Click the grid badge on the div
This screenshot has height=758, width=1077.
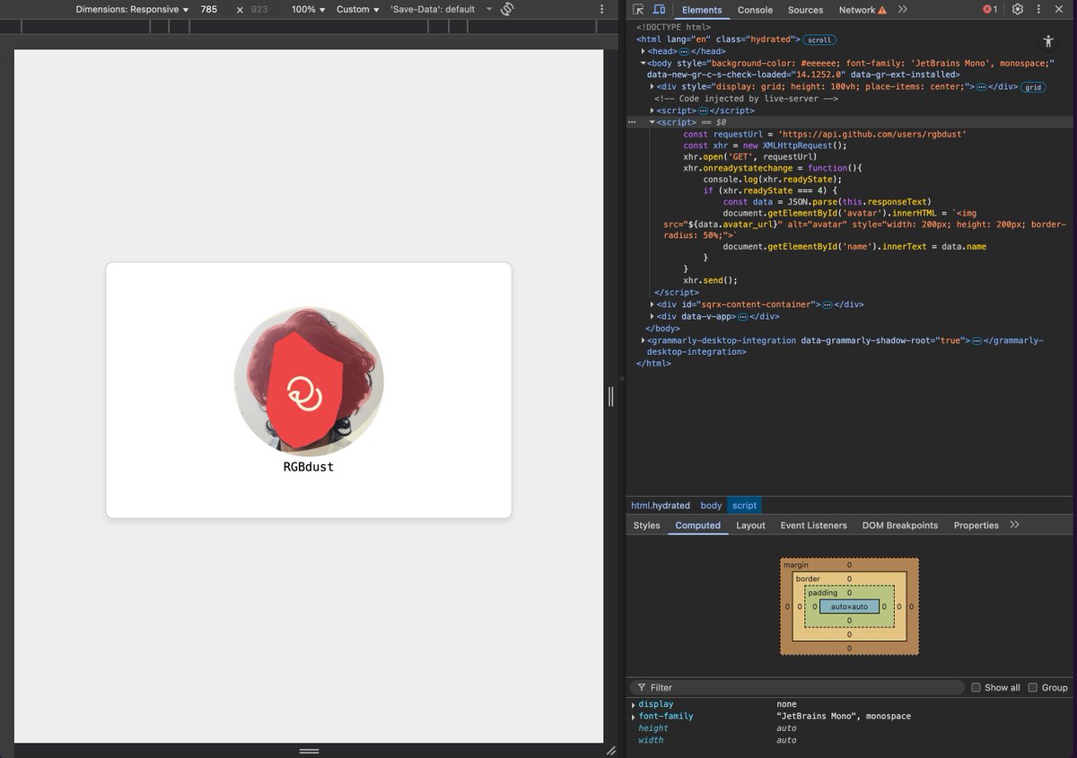click(x=1033, y=87)
